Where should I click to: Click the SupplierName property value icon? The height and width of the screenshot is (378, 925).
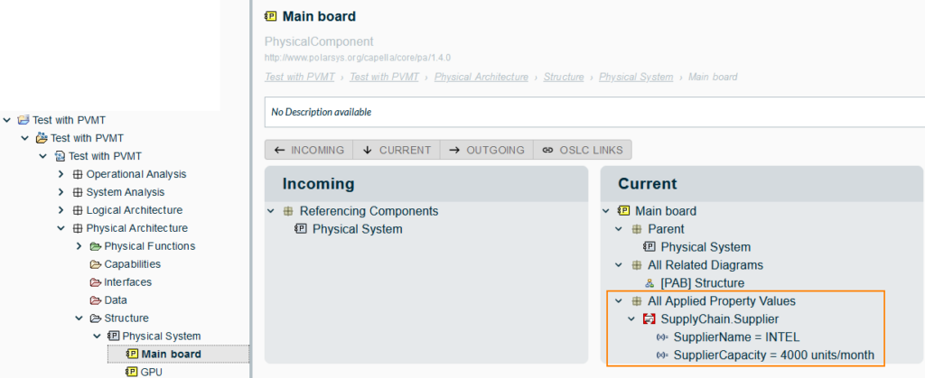[x=662, y=337]
